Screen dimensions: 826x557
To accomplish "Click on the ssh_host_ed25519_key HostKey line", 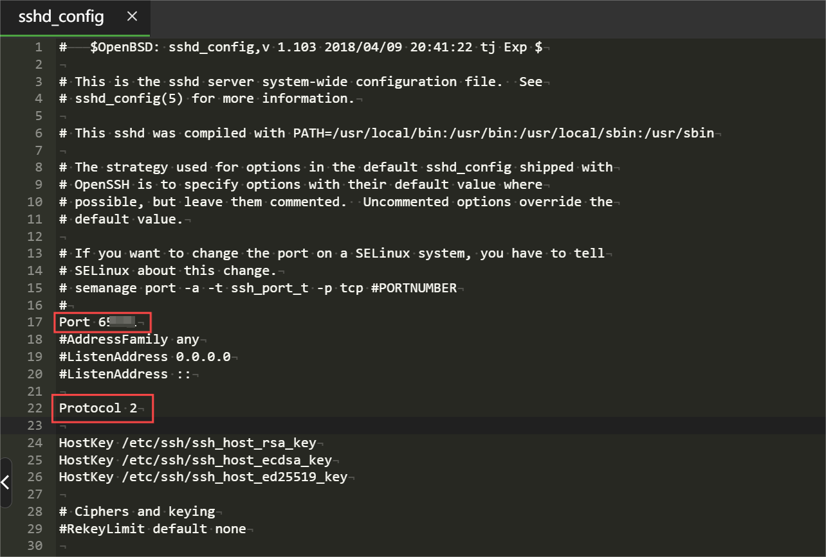I will click(x=203, y=477).
